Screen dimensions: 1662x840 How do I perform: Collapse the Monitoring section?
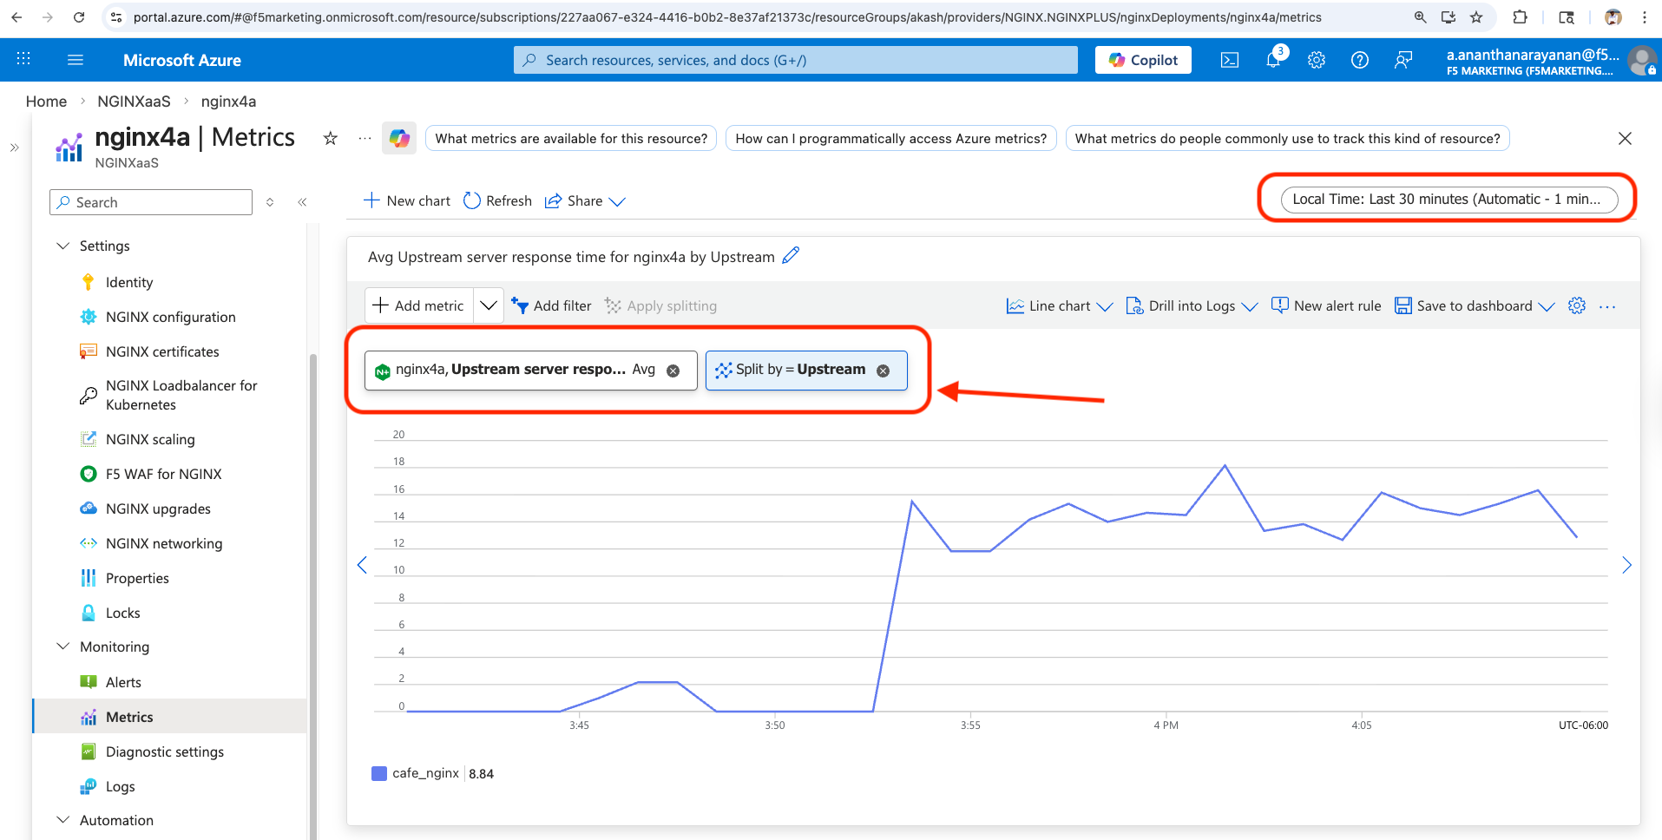pyautogui.click(x=62, y=646)
